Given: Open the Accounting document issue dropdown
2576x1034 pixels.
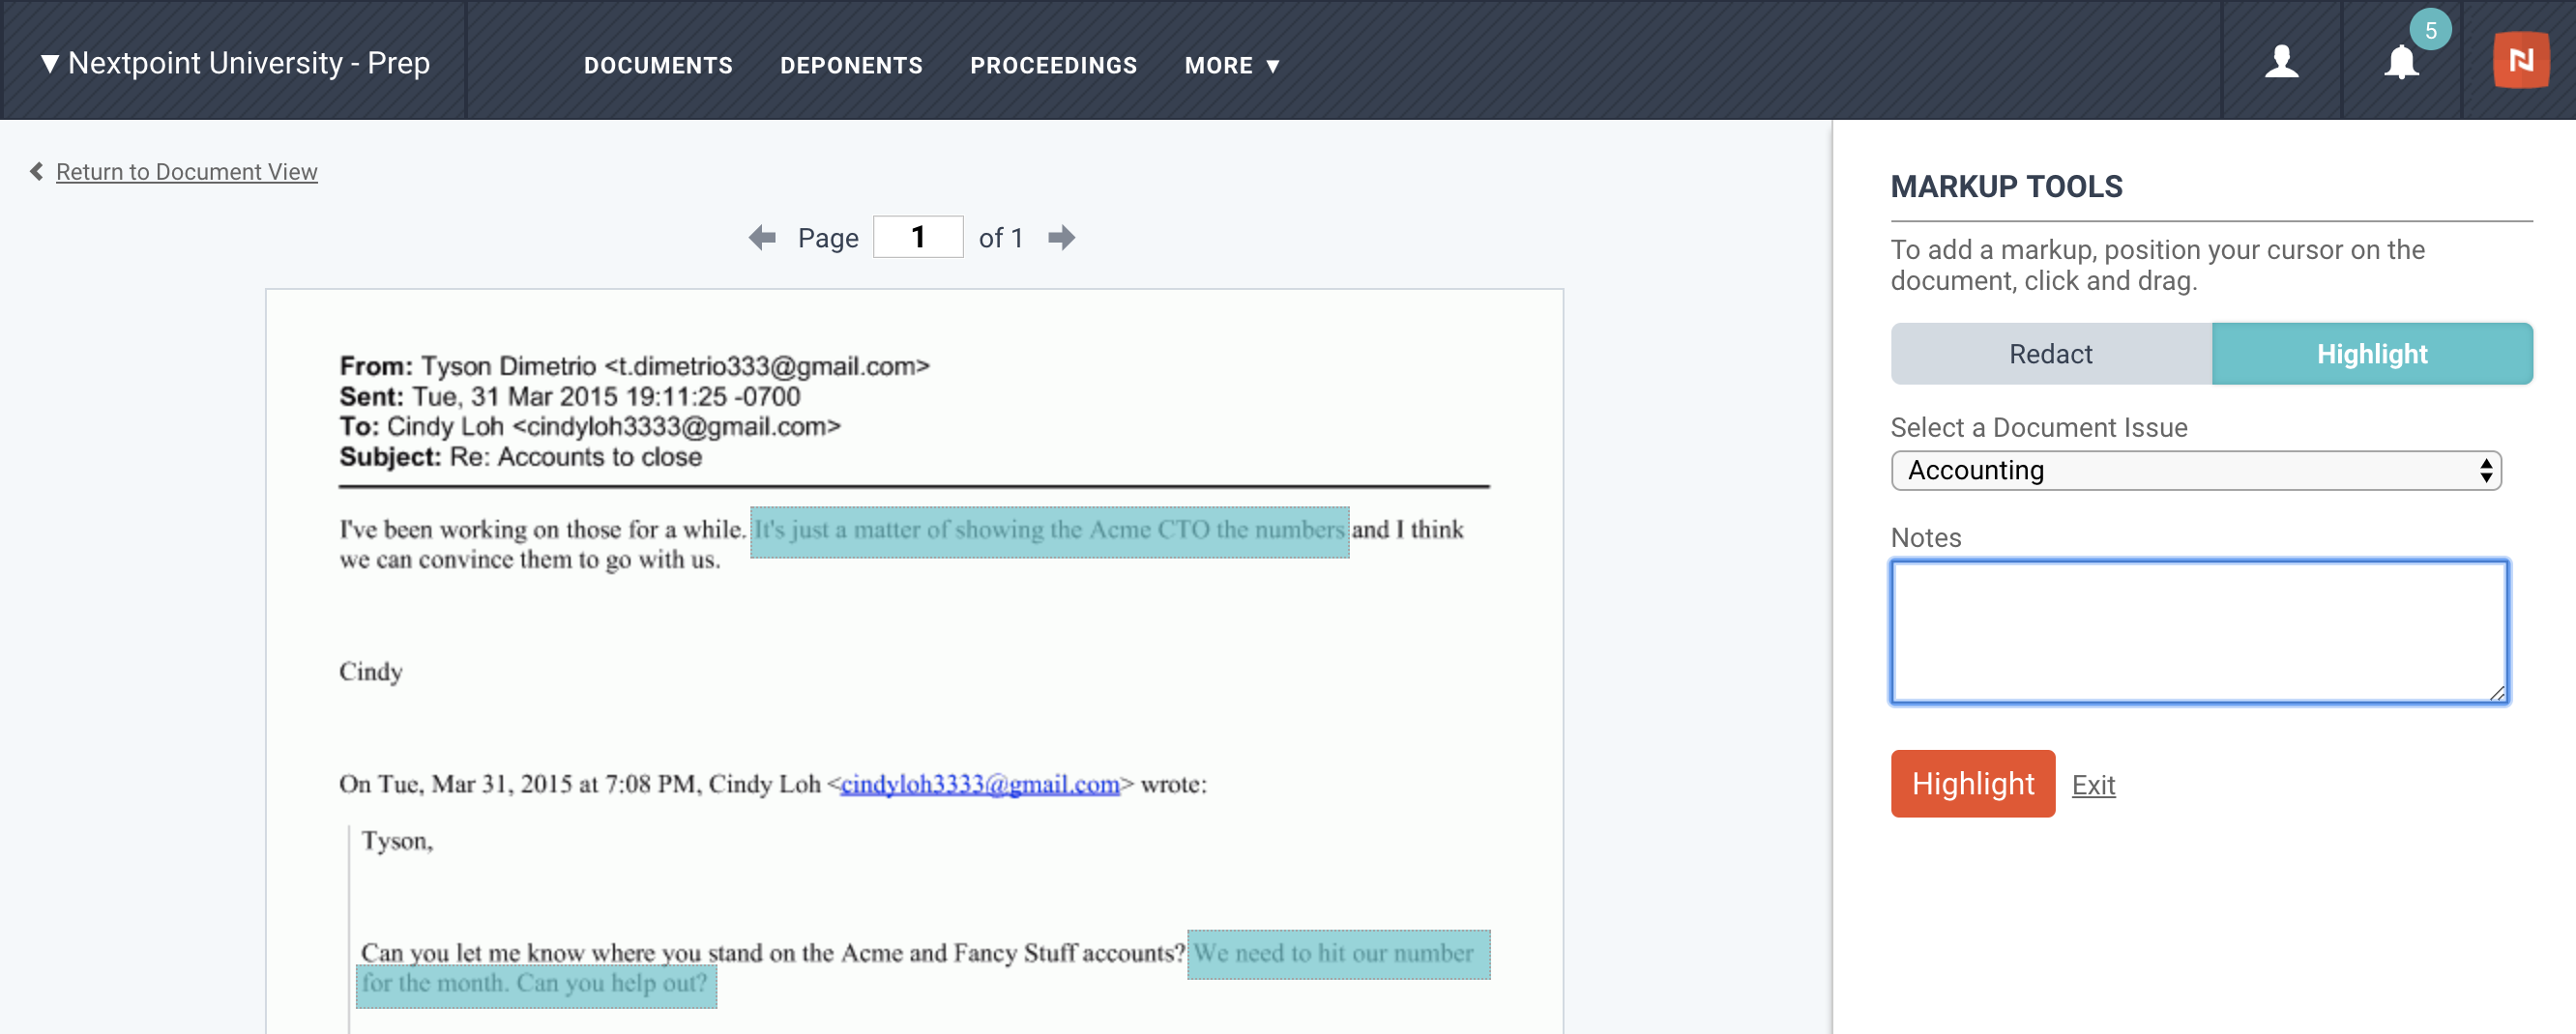Looking at the screenshot, I should point(2195,471).
